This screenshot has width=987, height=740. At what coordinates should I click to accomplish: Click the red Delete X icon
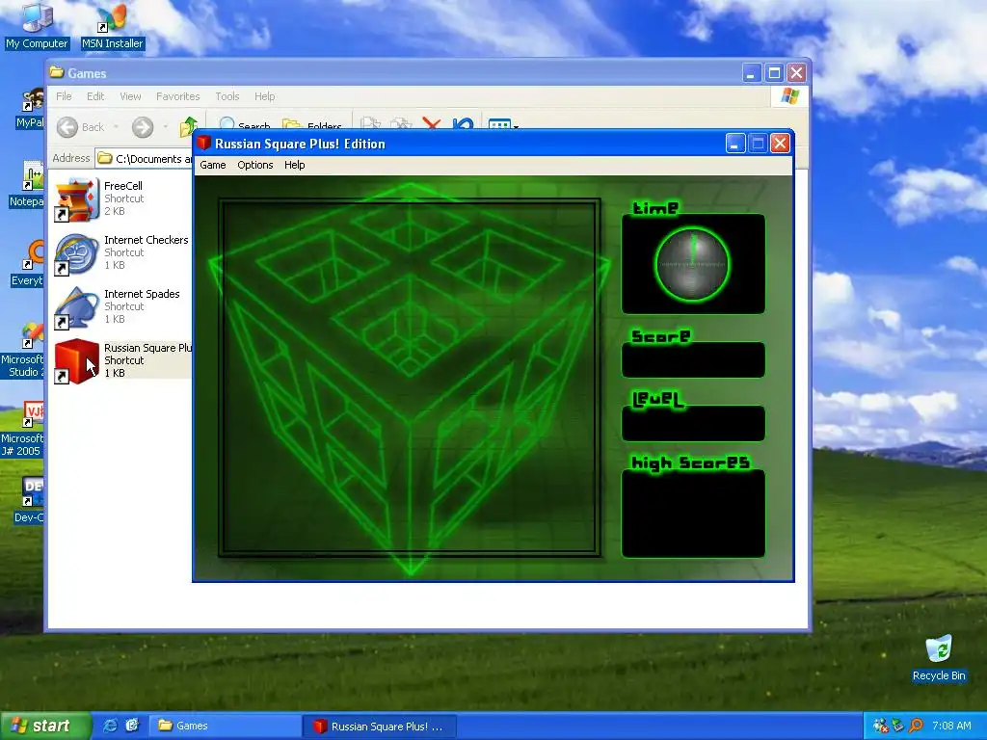coord(431,123)
